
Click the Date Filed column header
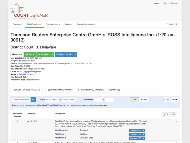(31, 114)
